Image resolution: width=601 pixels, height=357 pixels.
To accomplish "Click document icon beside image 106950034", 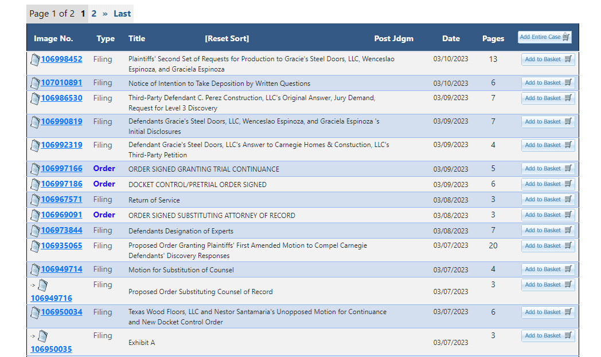I will click(35, 312).
